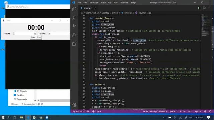Viewport: 214px width, 120px height.
Task: Open the Go menu
Action: tap(110, 3)
